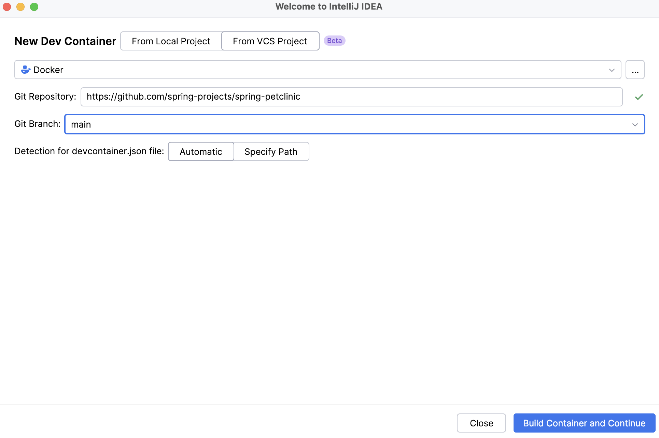Maximize window with green button
Viewport: 659px width, 438px height.
click(34, 7)
